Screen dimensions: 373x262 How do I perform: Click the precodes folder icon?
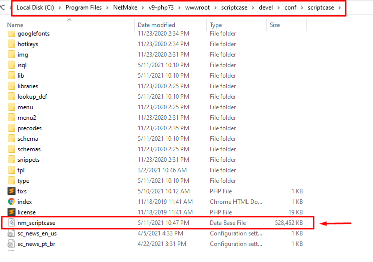(12, 128)
